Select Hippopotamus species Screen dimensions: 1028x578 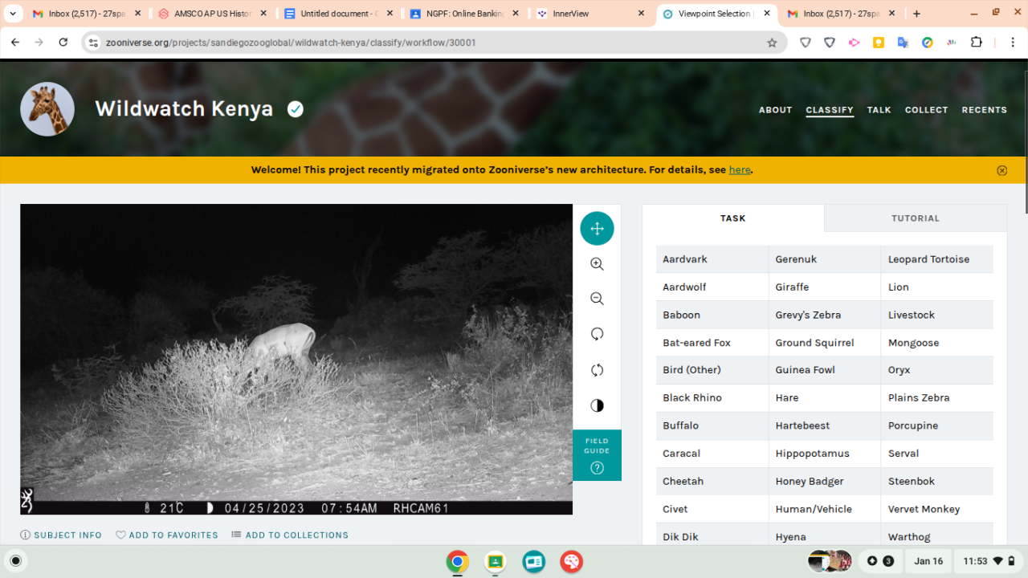pyautogui.click(x=825, y=454)
